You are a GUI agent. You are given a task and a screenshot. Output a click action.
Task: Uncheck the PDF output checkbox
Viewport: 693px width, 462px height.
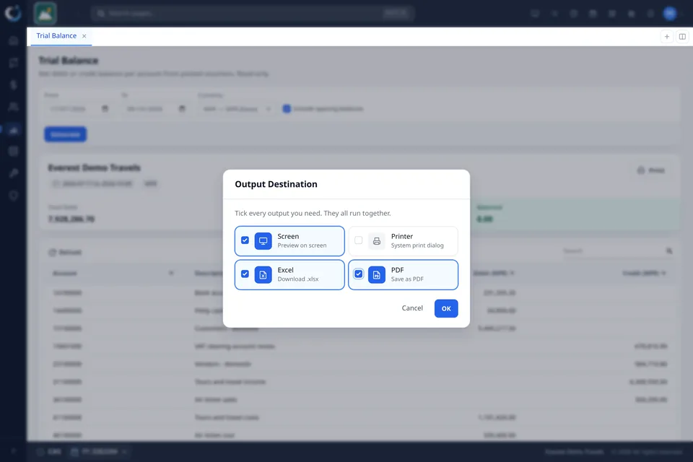(359, 274)
